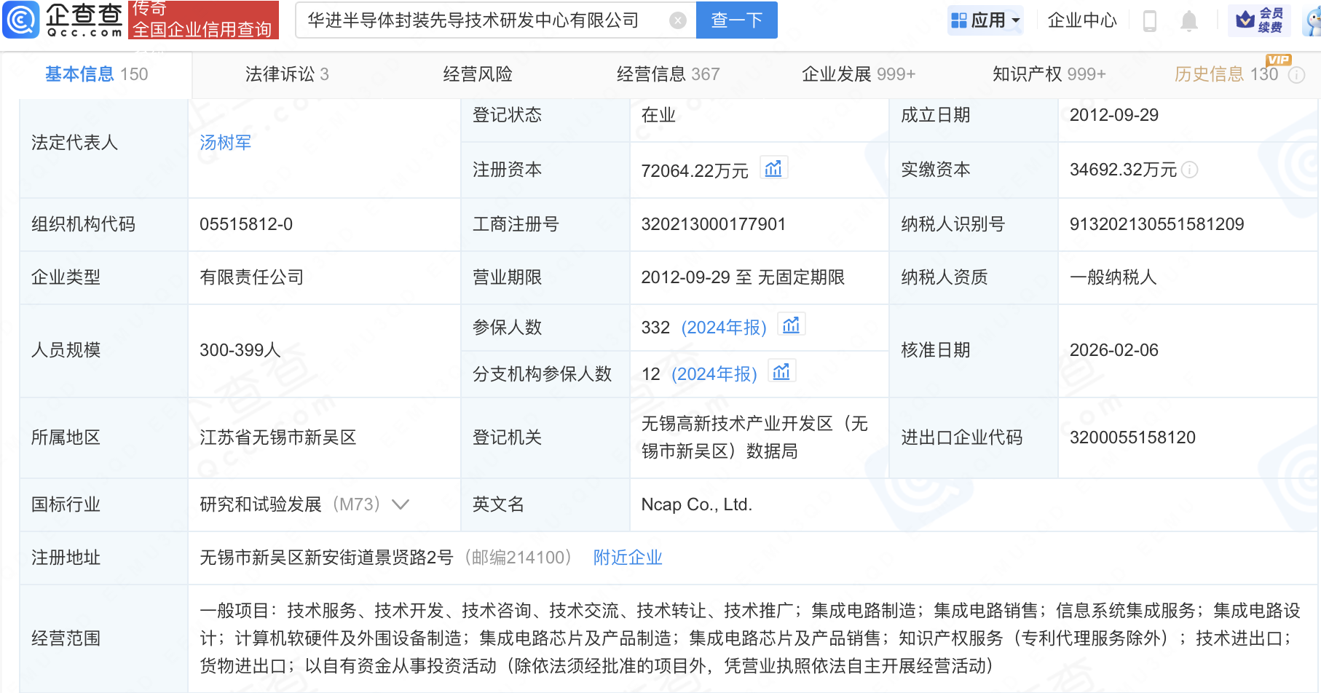
Task: Click the notification bell icon
Action: point(1188,21)
